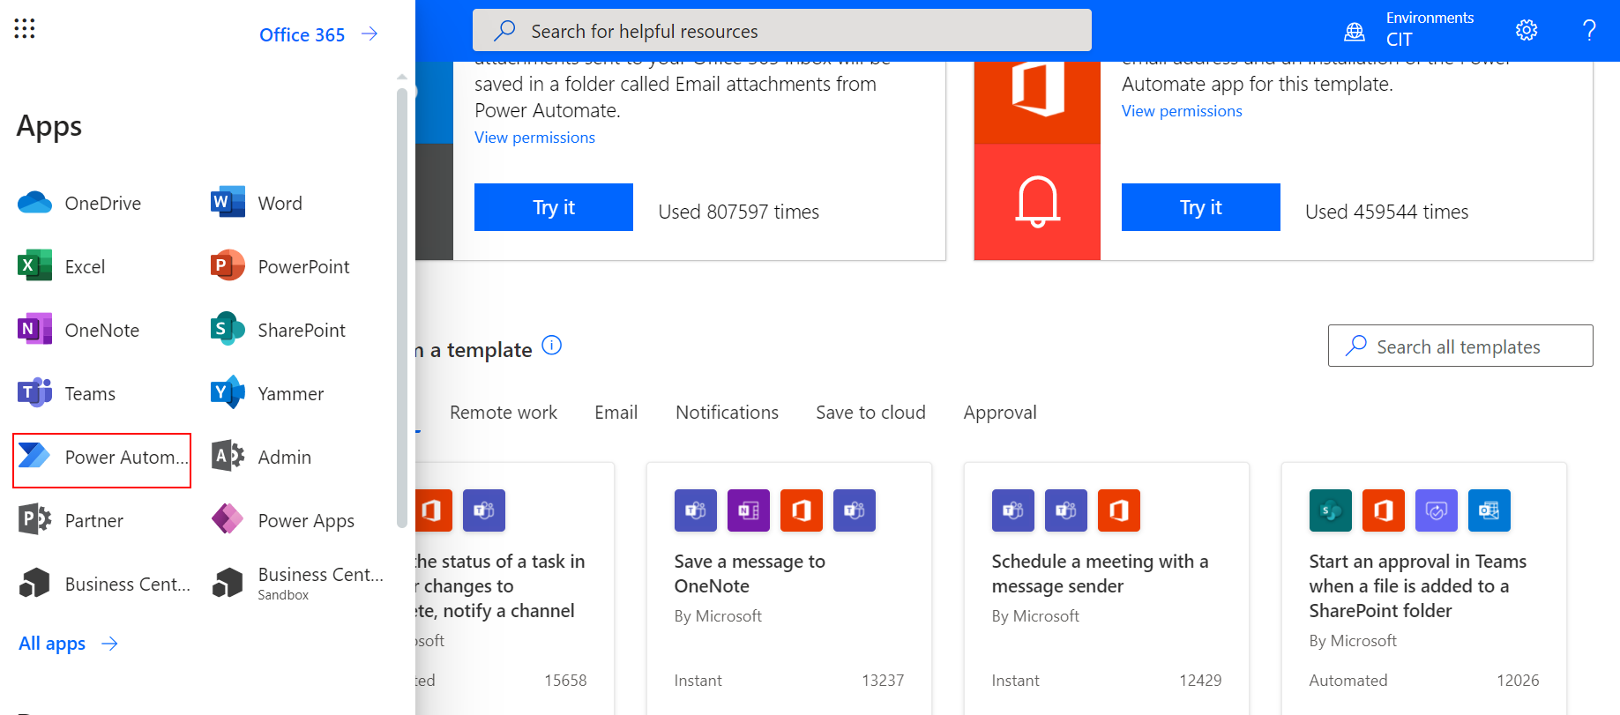Click Try it with 459544 uses
The height and width of the screenshot is (715, 1620).
1201,207
